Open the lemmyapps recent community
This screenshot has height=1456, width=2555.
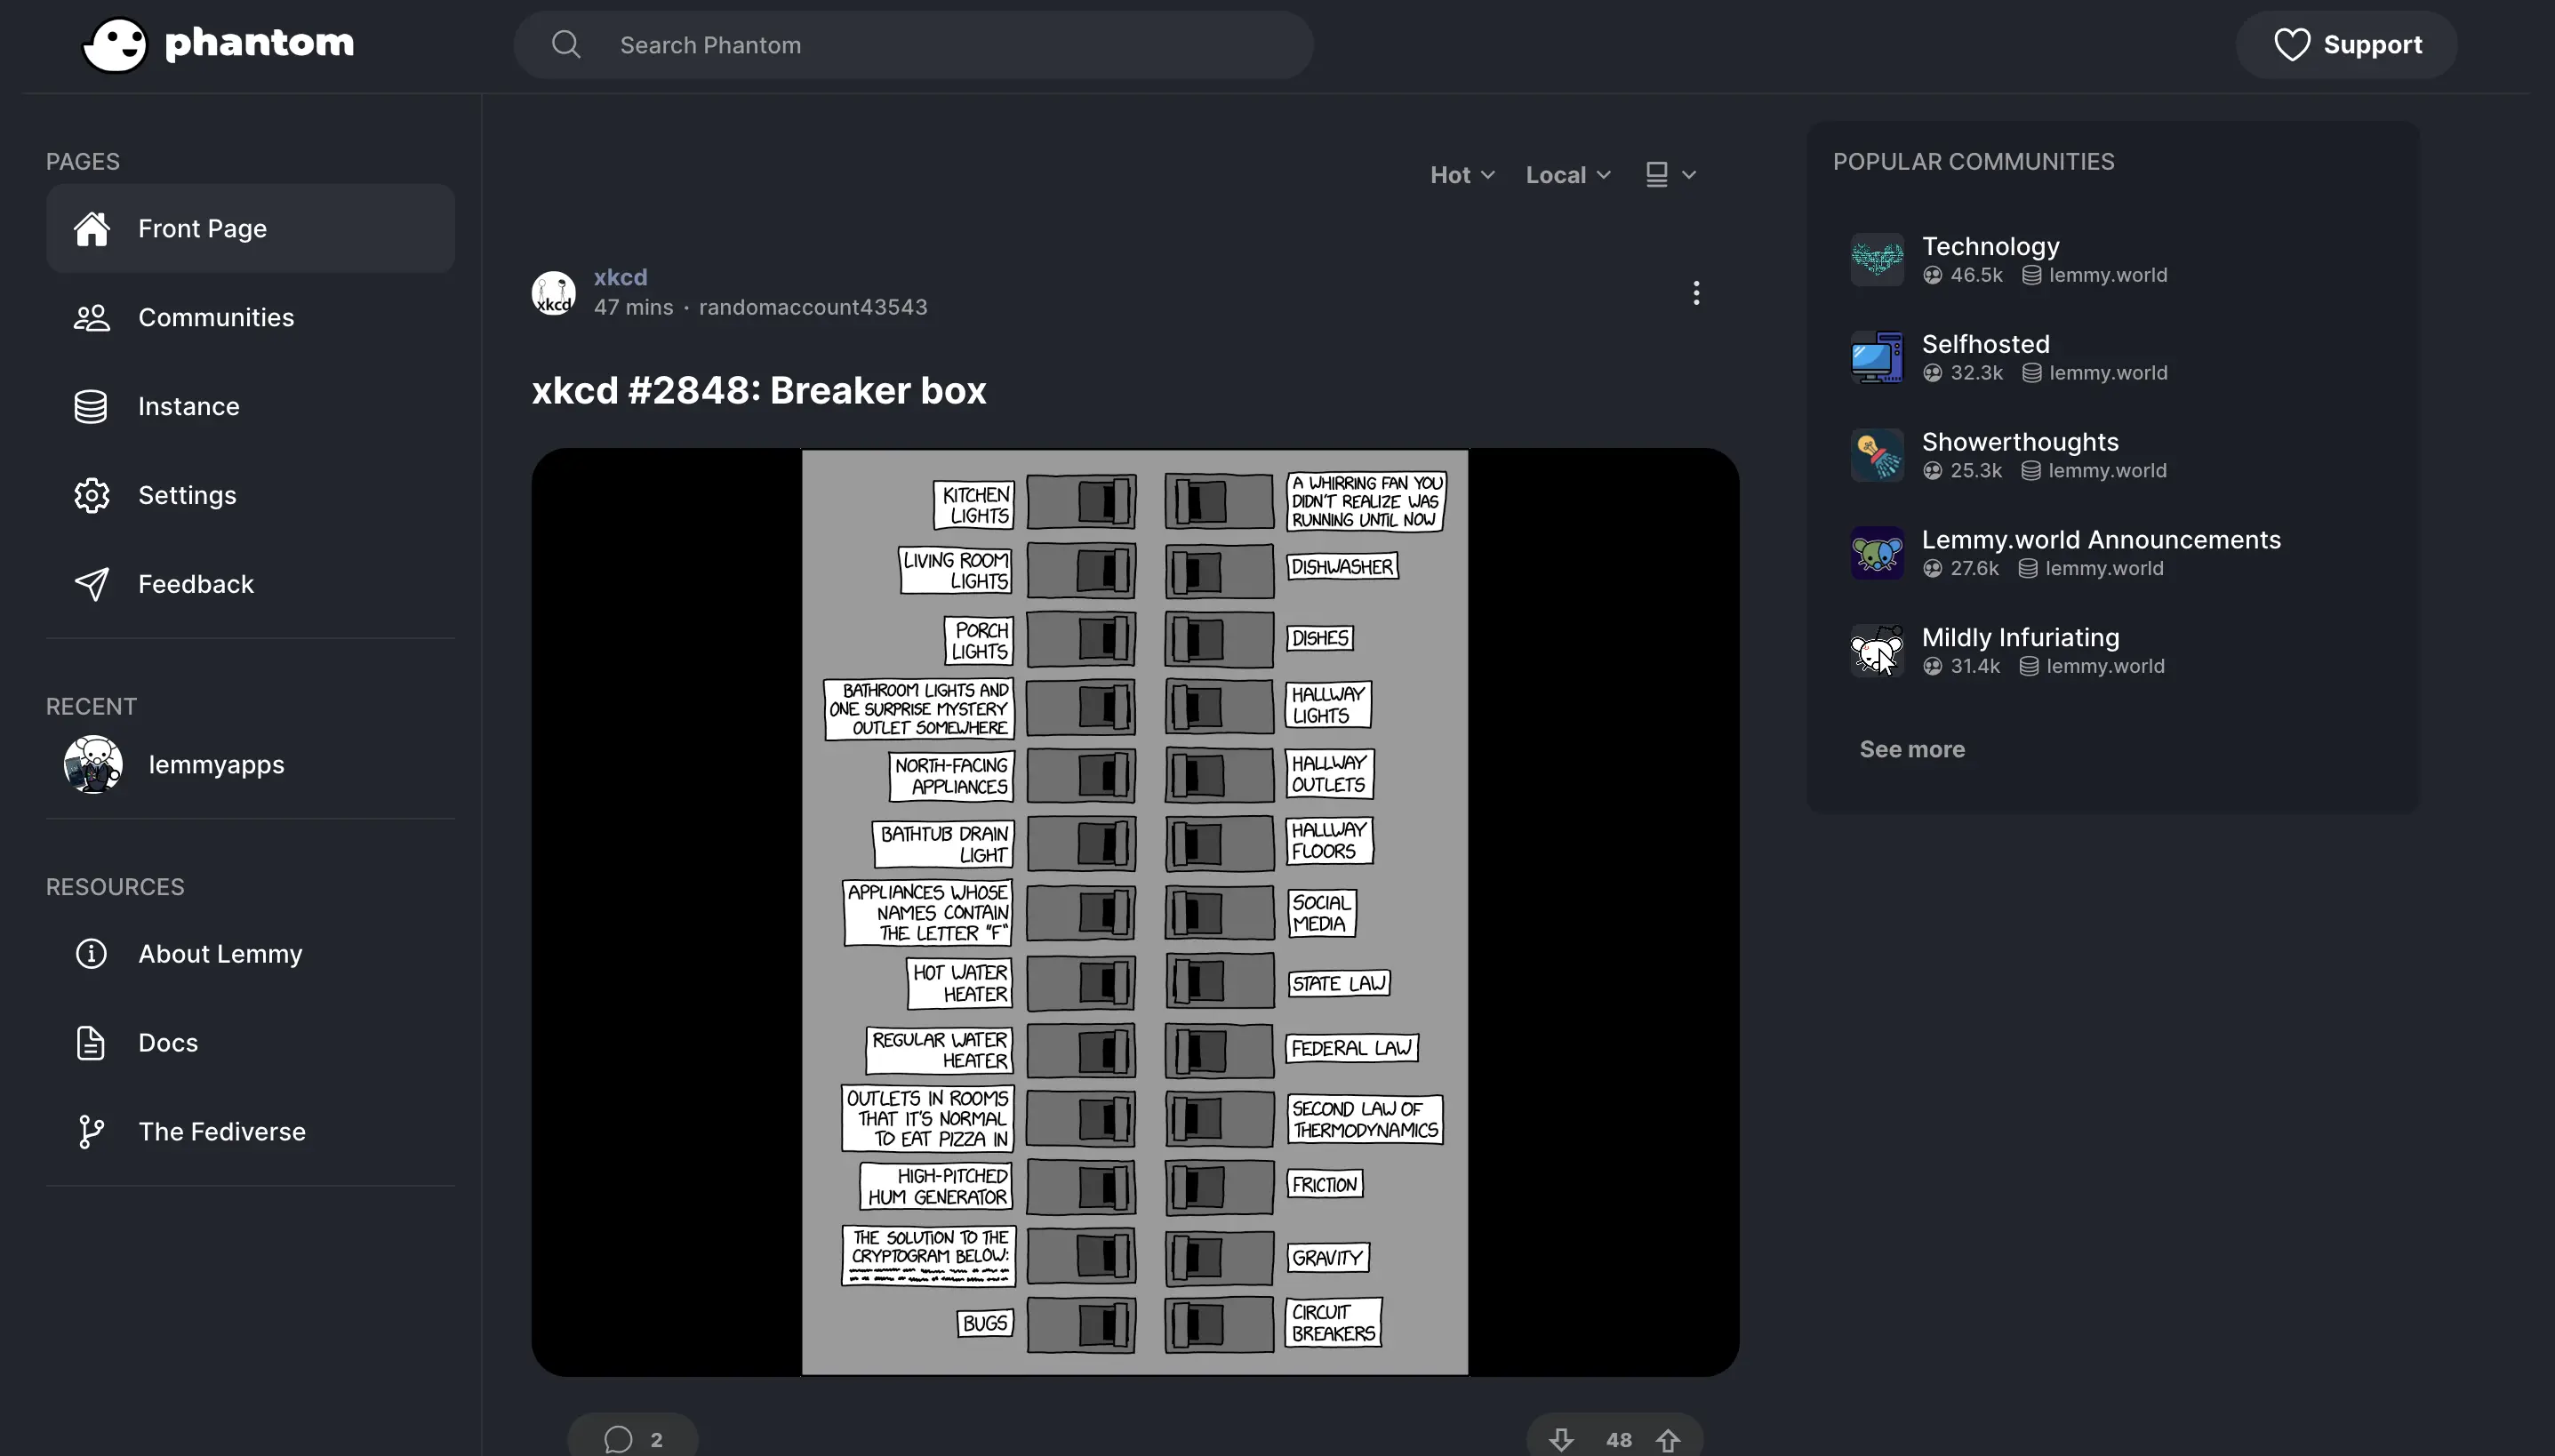pyautogui.click(x=250, y=765)
